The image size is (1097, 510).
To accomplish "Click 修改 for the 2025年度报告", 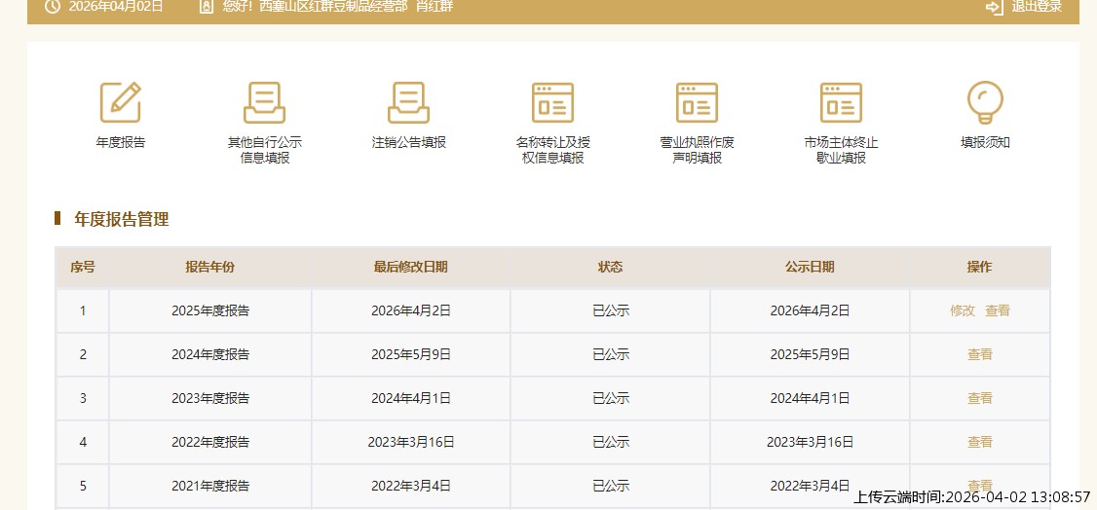I will point(963,310).
